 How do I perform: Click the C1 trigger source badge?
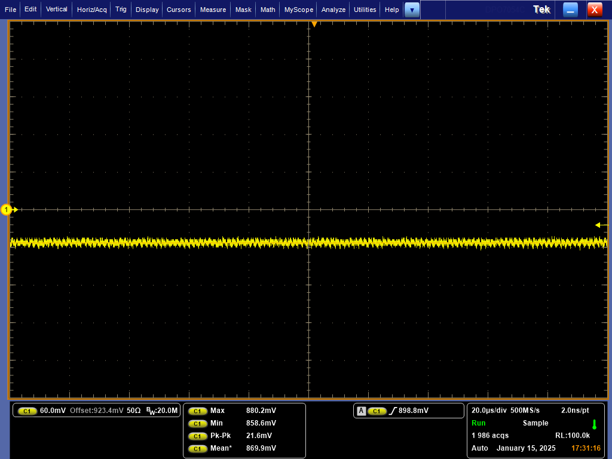point(377,411)
